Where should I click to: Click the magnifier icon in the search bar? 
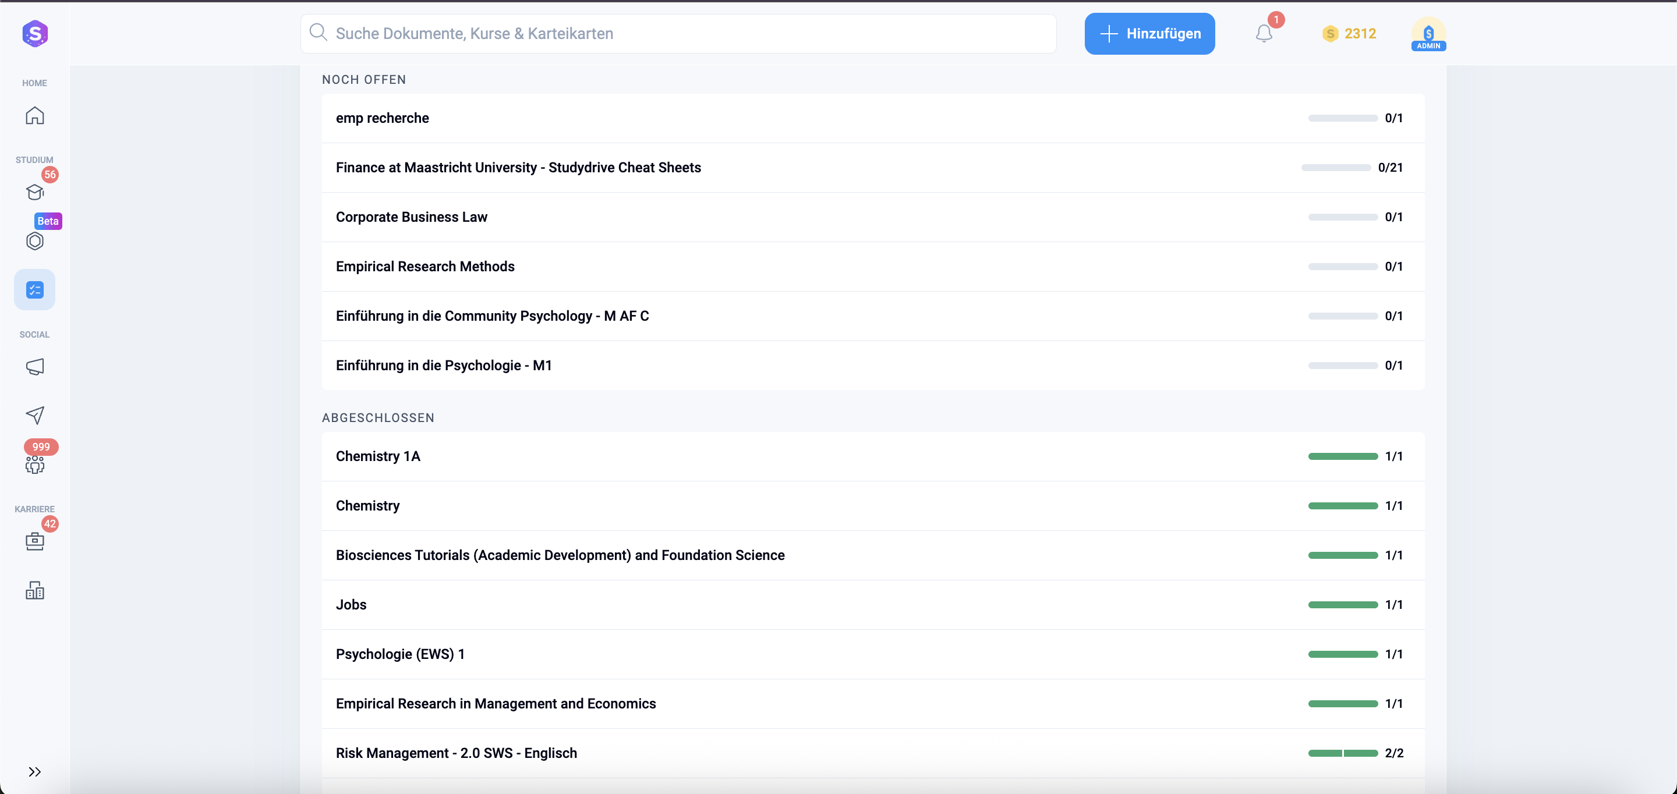[319, 33]
